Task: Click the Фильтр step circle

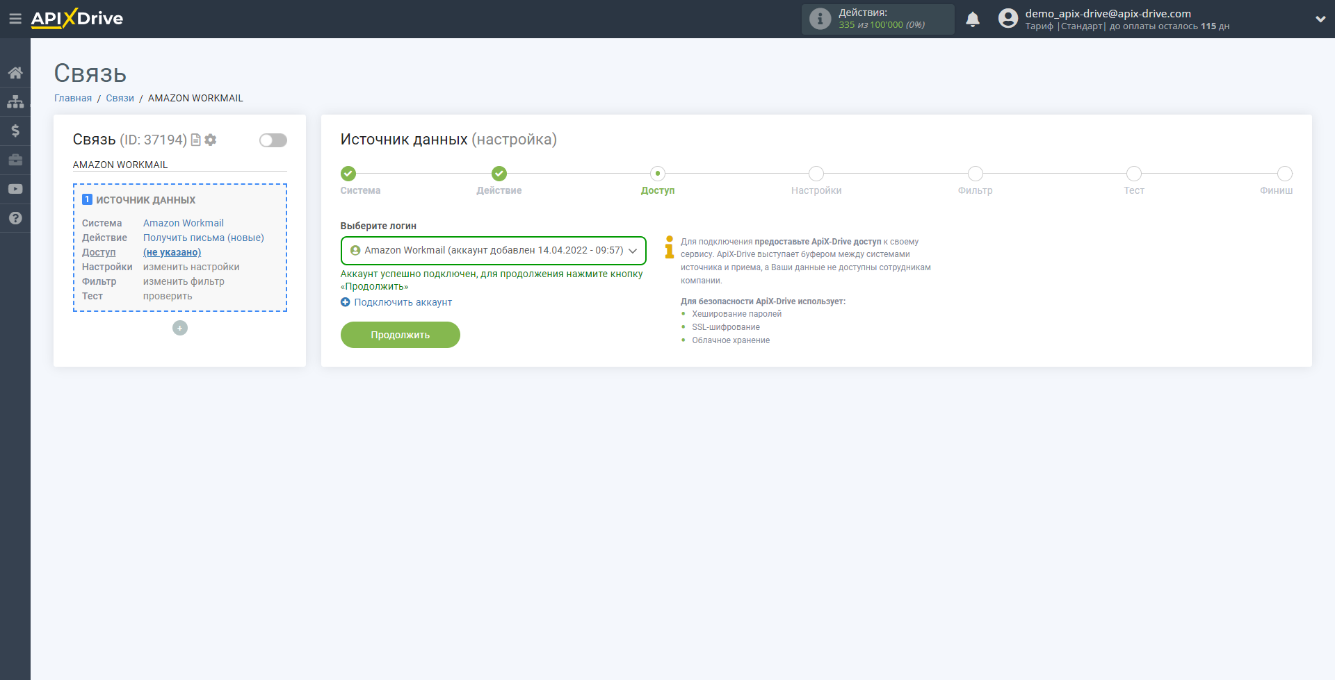Action: [976, 174]
